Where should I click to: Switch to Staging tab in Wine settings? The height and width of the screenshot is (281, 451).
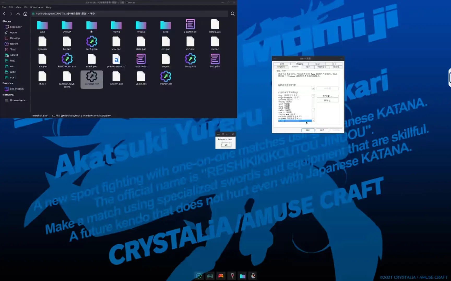[x=299, y=64]
